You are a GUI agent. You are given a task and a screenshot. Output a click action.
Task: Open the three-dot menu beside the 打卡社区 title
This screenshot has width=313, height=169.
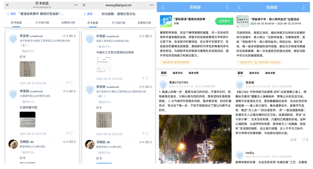coord(76,5)
